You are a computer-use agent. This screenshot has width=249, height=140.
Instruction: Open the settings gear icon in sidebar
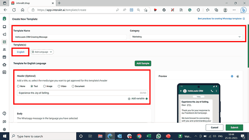4,129
